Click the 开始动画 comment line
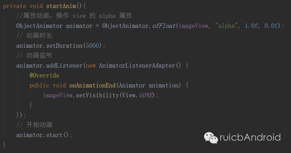The height and width of the screenshot is (153, 291). tap(34, 125)
